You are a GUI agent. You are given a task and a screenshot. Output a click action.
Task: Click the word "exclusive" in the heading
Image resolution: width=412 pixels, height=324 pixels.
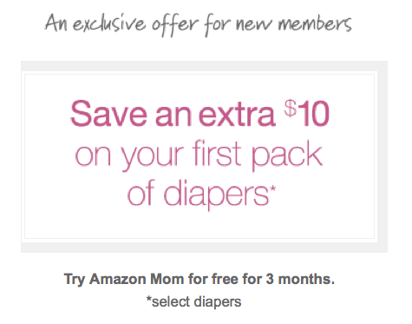[109, 23]
